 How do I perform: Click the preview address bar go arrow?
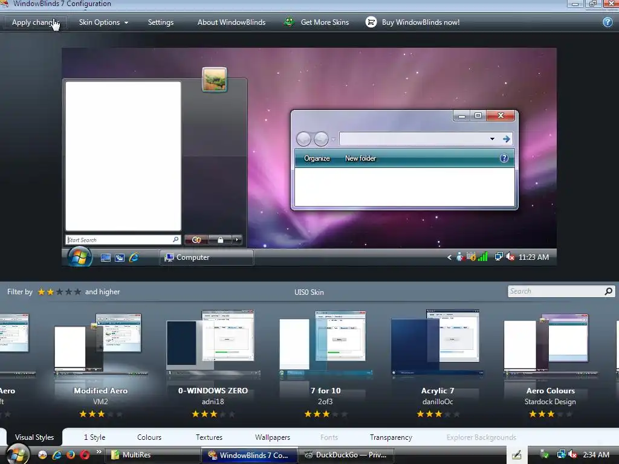[x=506, y=139]
